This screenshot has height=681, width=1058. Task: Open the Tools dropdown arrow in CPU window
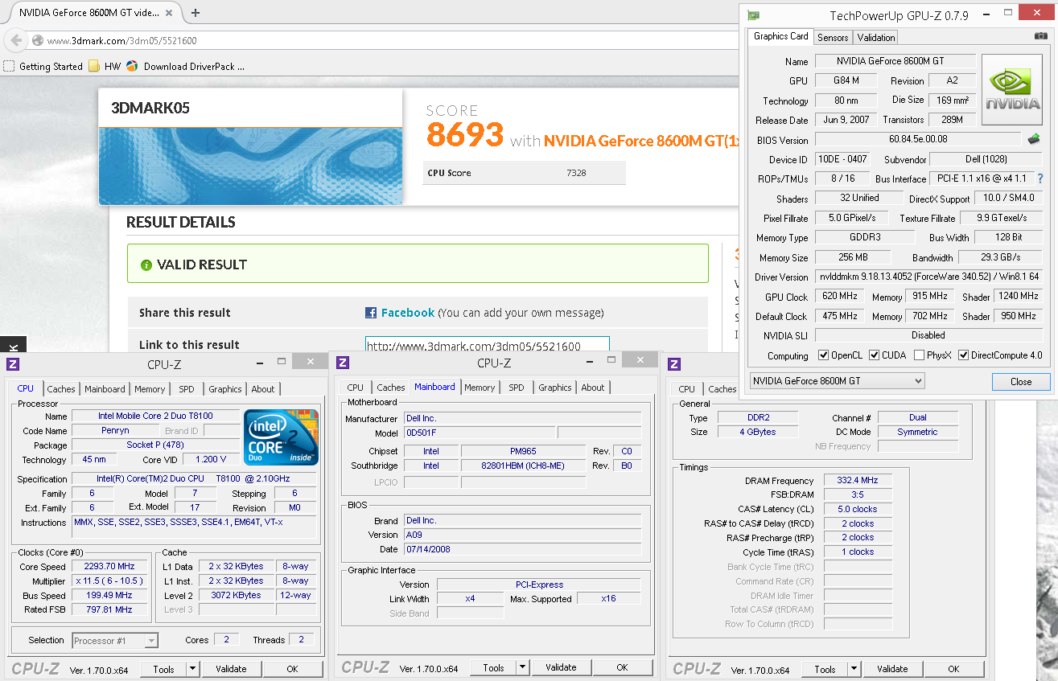coord(193,668)
